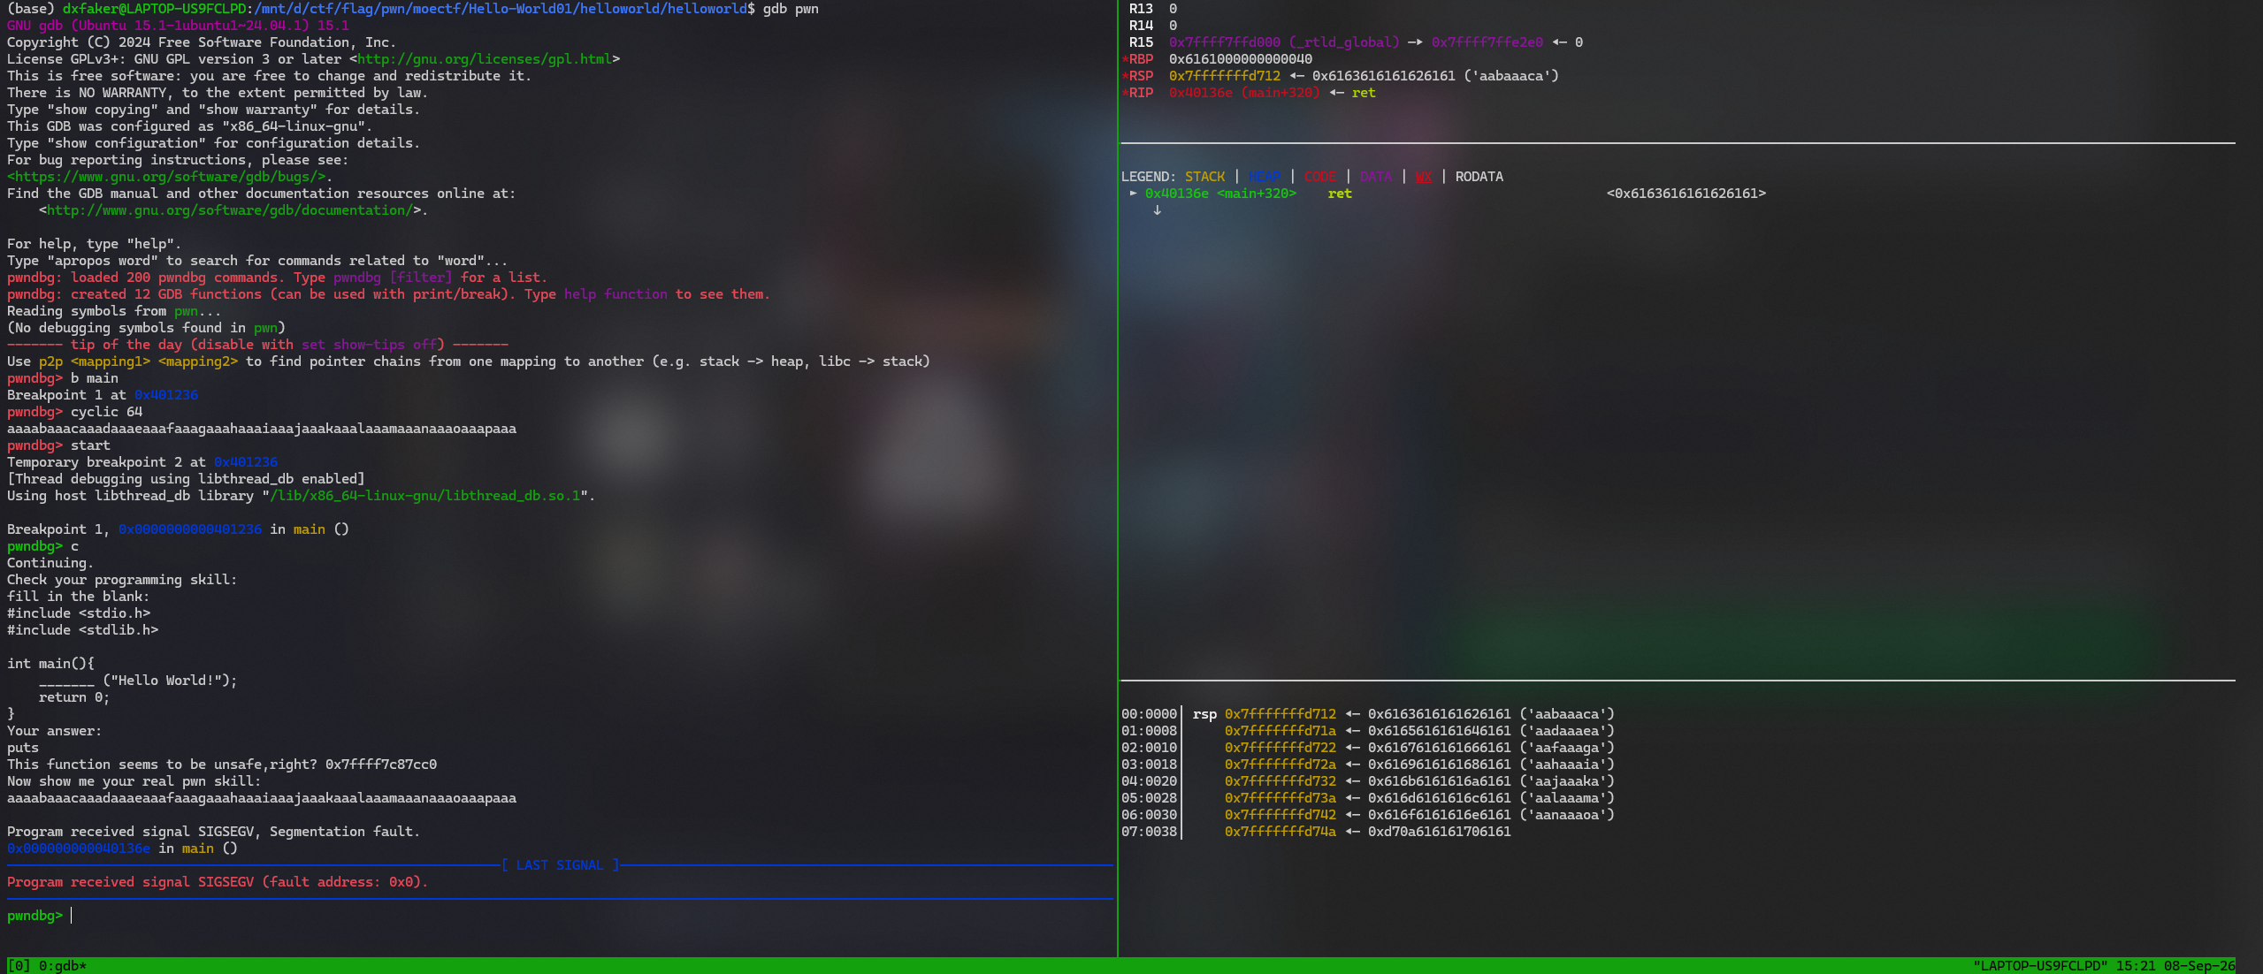The width and height of the screenshot is (2263, 974).
Task: Click stack row 00:0000 address
Action: tap(1281, 714)
